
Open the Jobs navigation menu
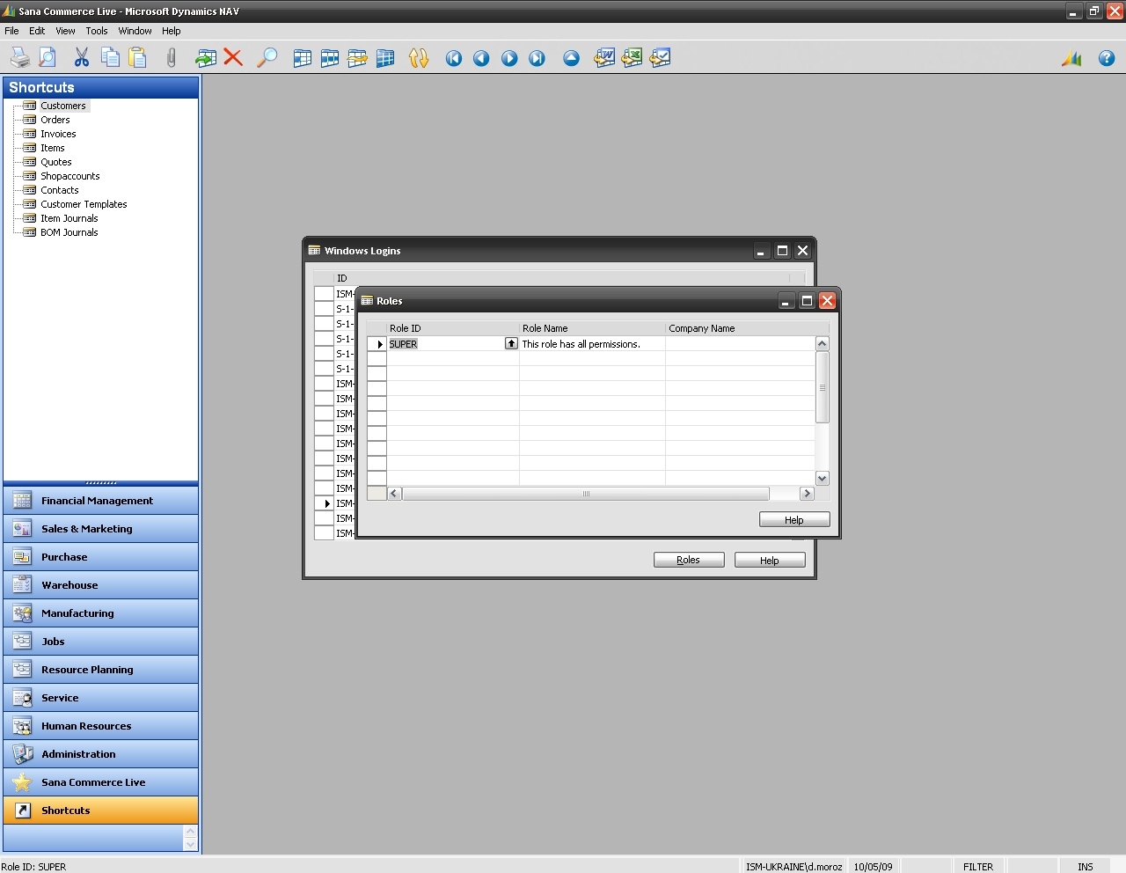click(100, 642)
